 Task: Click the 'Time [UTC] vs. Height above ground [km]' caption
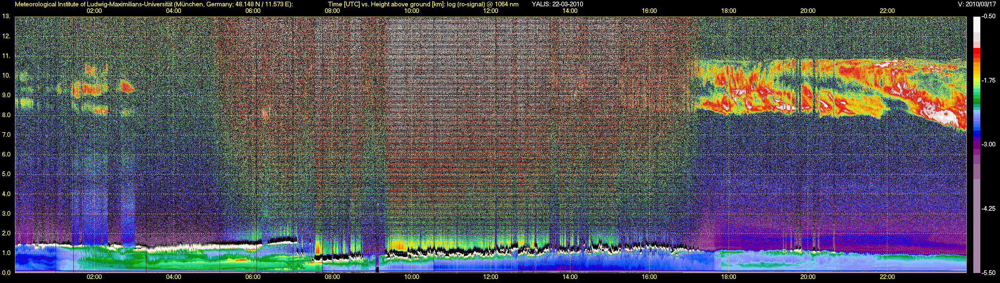[x=386, y=4]
